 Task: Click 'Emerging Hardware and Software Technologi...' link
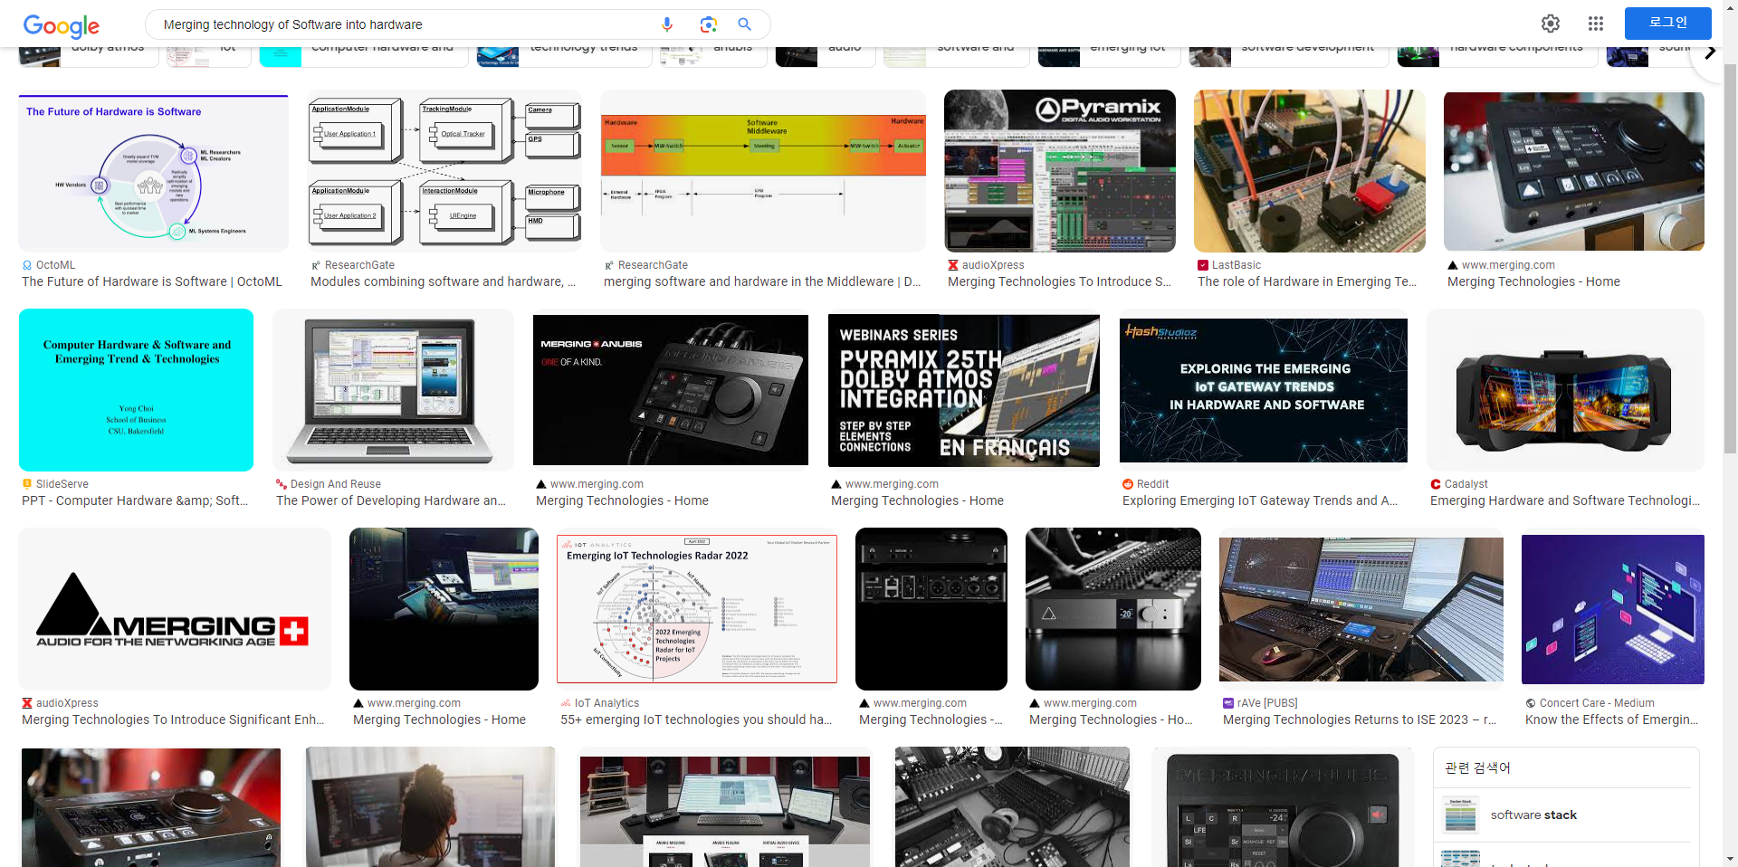[1565, 500]
